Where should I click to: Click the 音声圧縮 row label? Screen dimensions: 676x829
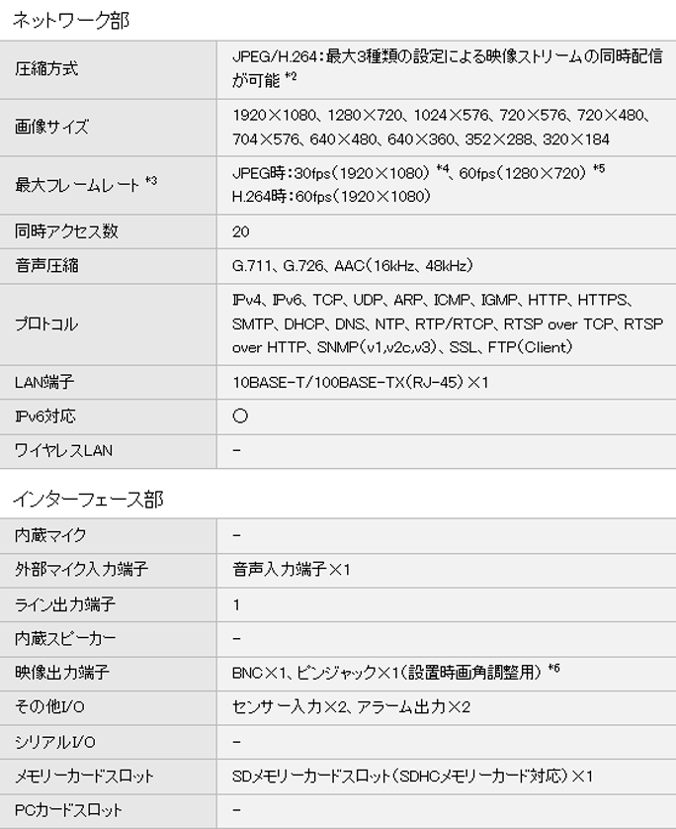tap(45, 265)
